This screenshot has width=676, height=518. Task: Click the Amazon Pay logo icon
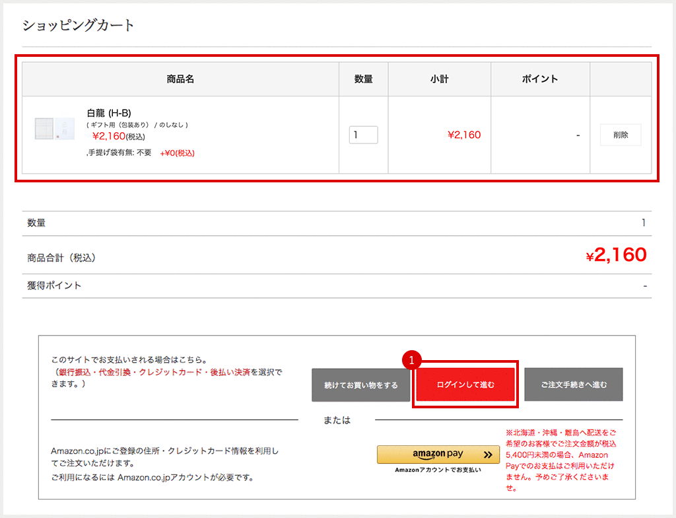point(438,455)
